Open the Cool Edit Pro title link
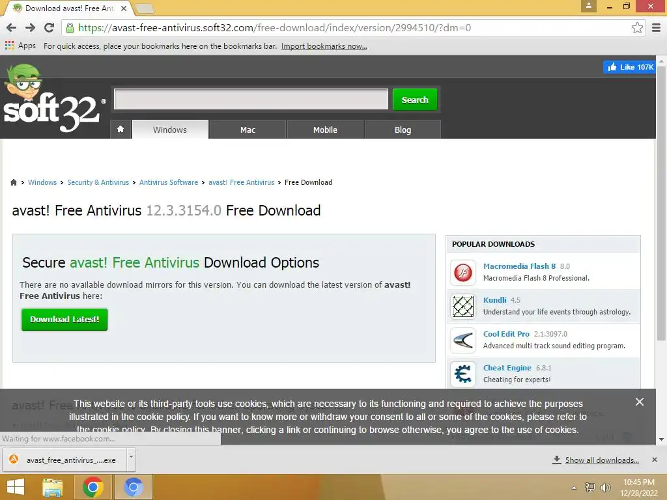The width and height of the screenshot is (667, 500). click(506, 334)
